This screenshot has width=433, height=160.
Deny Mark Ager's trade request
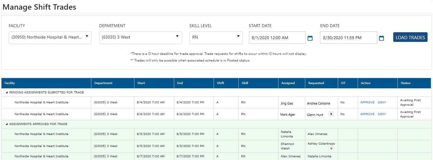(382, 114)
